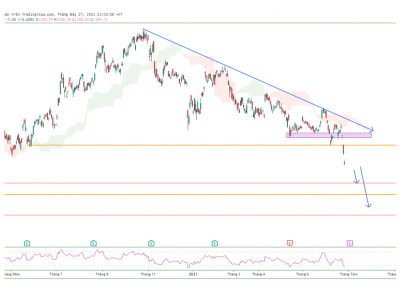Click the 2021 year label on time axis
Screen dimensions: 400x300
(x=193, y=274)
